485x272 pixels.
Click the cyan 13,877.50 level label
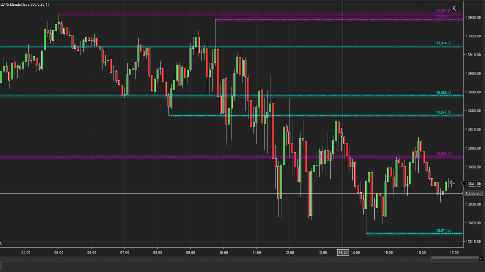point(444,113)
